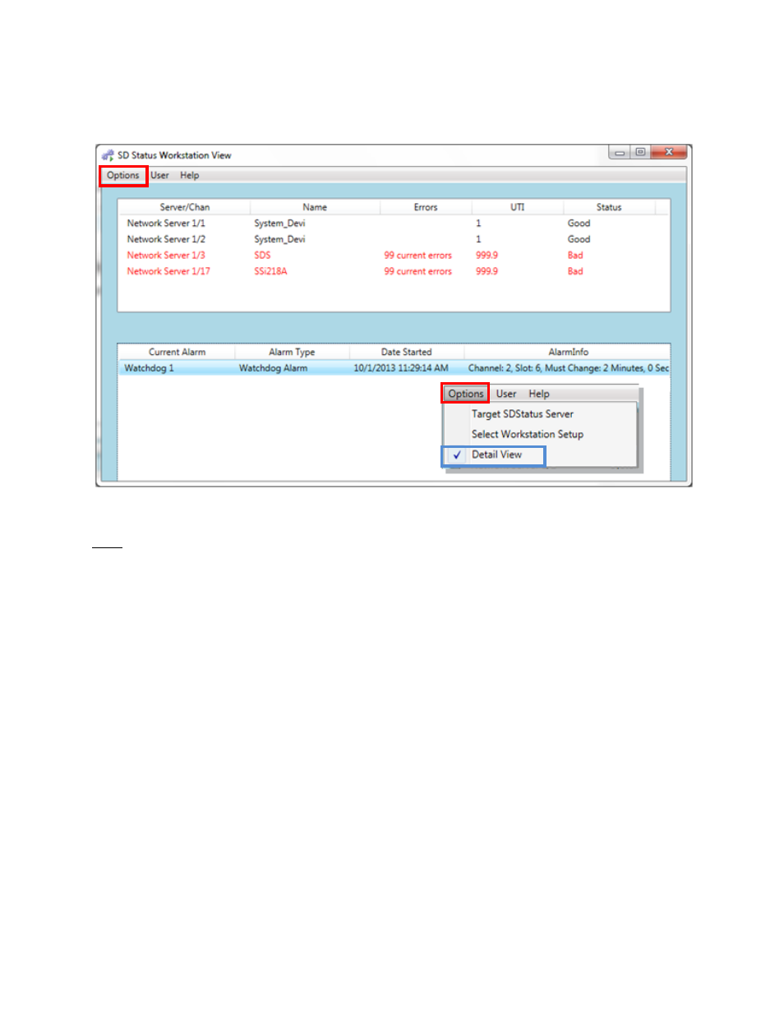Viewport: 784px width, 1015px height.
Task: Minimize the SD Status Workstation View window
Action: click(620, 152)
